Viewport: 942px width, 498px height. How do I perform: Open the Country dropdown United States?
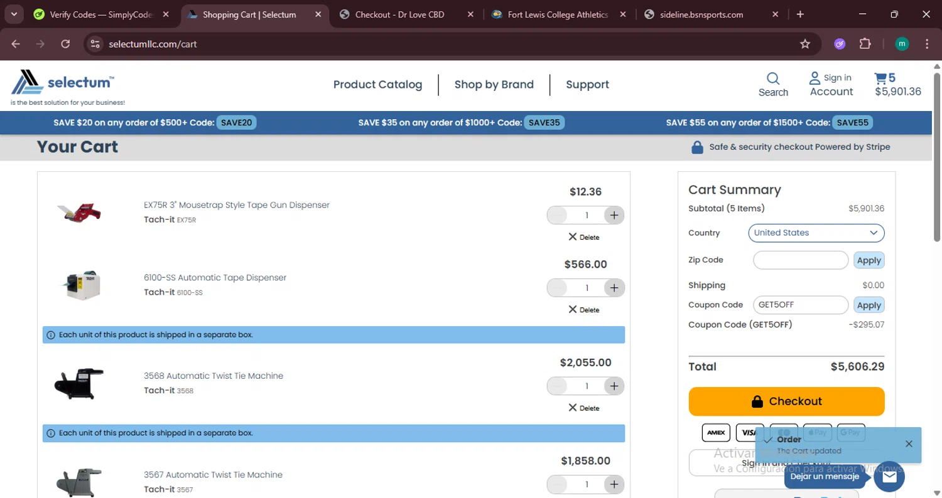[x=816, y=233]
